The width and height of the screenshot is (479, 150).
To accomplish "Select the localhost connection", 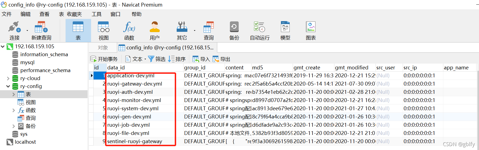I will coord(25,142).
